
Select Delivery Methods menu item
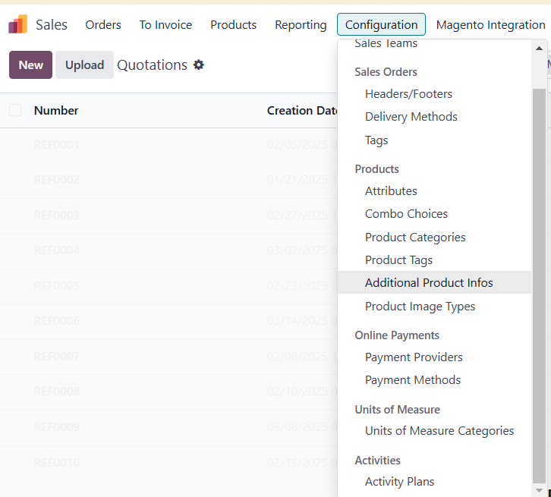point(411,117)
